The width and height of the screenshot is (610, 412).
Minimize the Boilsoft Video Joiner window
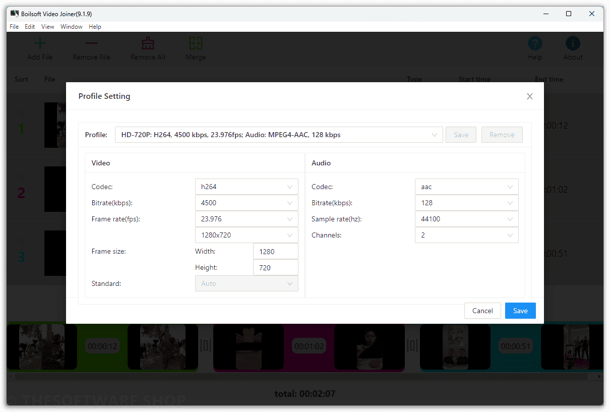[546, 14]
